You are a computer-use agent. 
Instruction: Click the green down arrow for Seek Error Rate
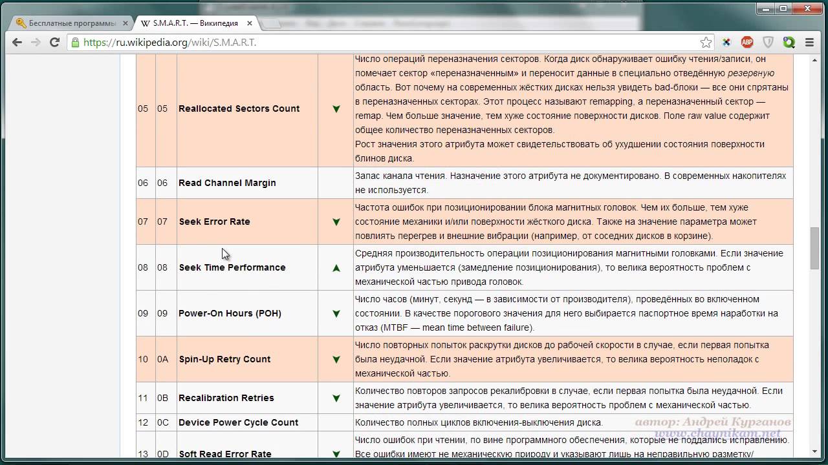point(336,222)
